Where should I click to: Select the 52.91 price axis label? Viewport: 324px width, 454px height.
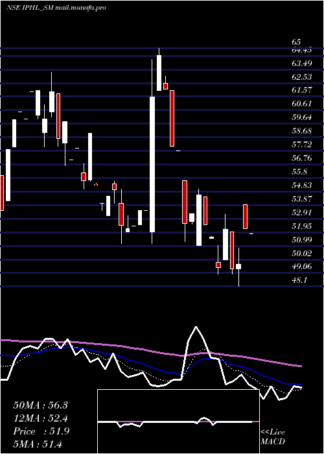pos(302,213)
